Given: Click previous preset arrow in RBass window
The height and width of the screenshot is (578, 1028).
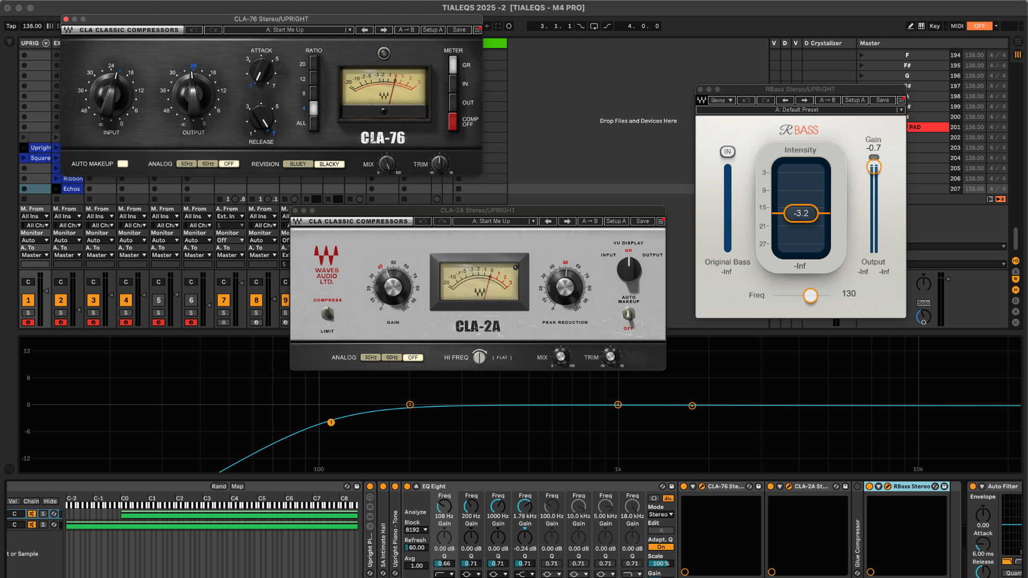Looking at the screenshot, I should tap(785, 100).
